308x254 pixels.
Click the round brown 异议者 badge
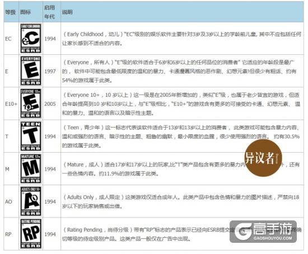(x=263, y=158)
